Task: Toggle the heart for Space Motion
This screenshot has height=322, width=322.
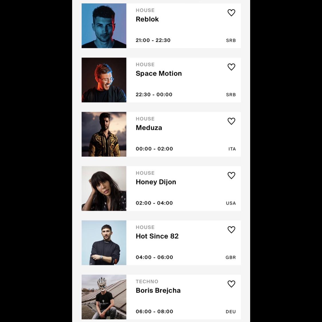Action: (x=231, y=67)
